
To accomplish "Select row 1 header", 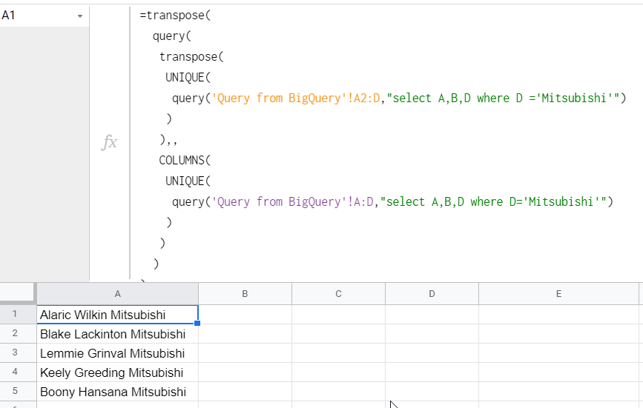I will (x=18, y=314).
